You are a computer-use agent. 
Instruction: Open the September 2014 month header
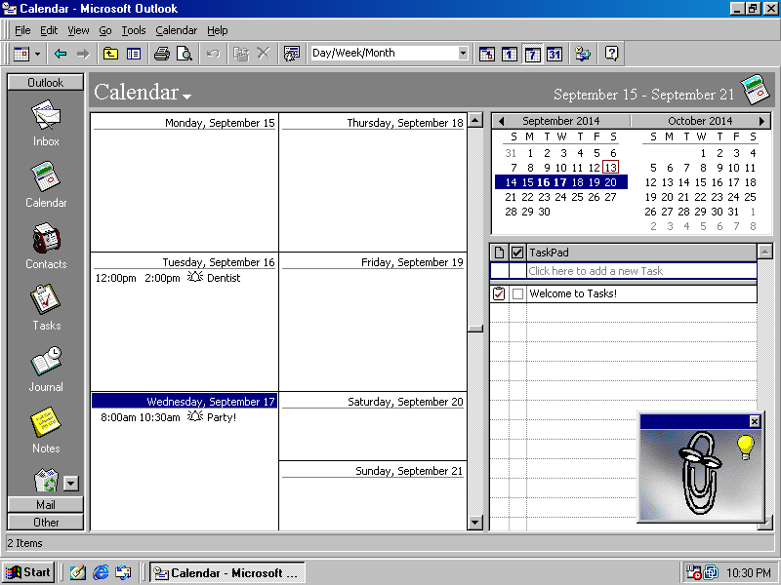(x=560, y=121)
